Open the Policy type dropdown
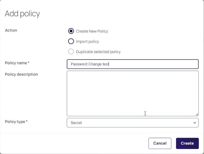204x154 pixels. tap(132, 123)
